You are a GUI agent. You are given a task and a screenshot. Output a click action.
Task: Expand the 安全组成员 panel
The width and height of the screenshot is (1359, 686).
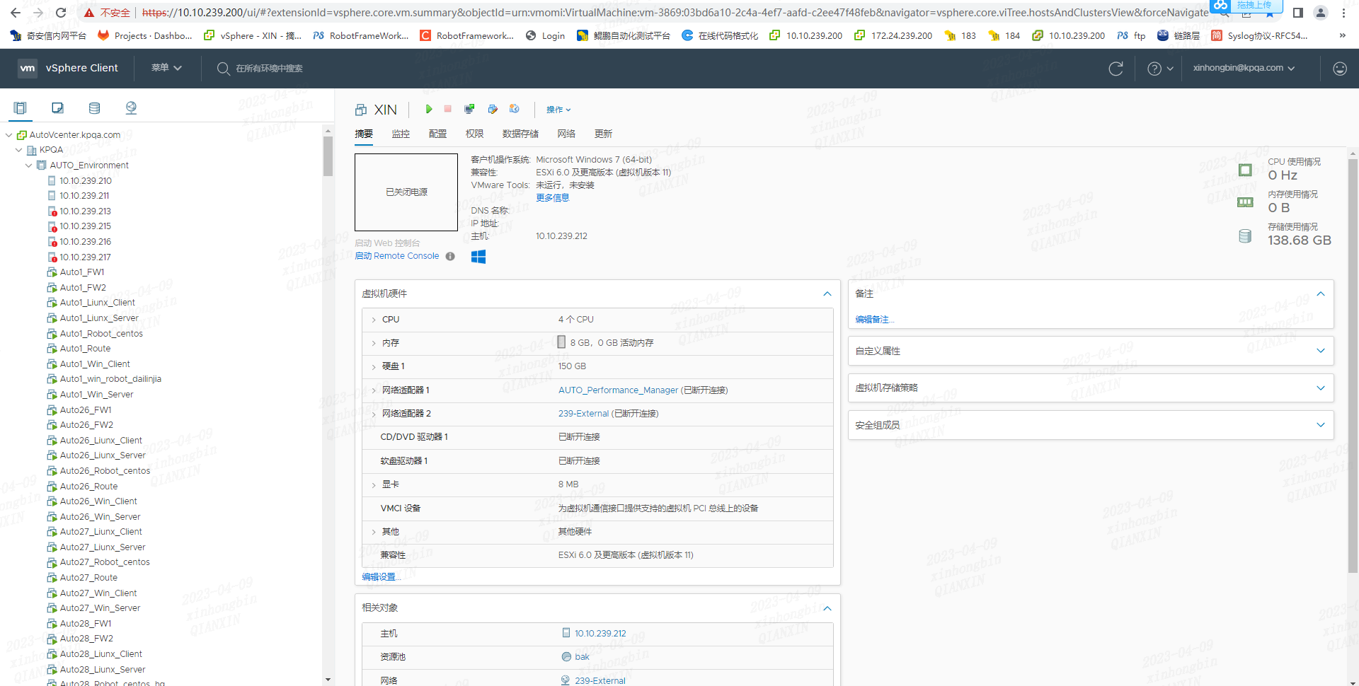1321,425
